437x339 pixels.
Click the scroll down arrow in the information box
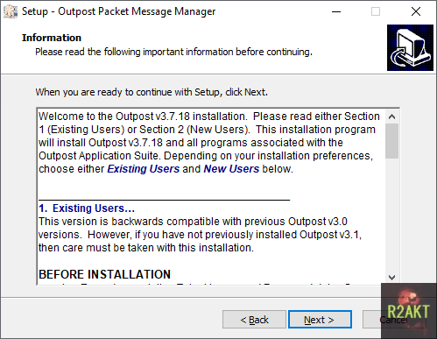pos(391,277)
